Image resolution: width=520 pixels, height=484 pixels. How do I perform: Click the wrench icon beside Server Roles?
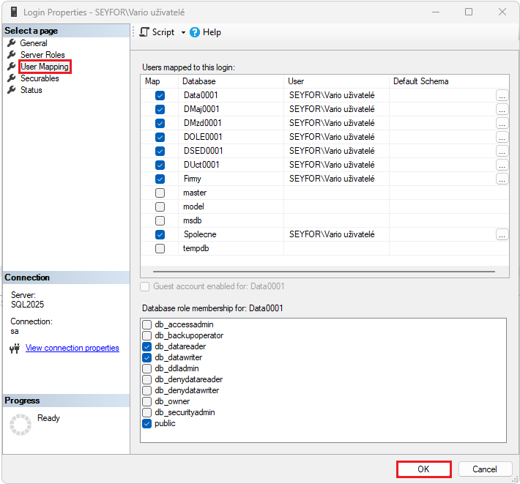[x=12, y=55]
